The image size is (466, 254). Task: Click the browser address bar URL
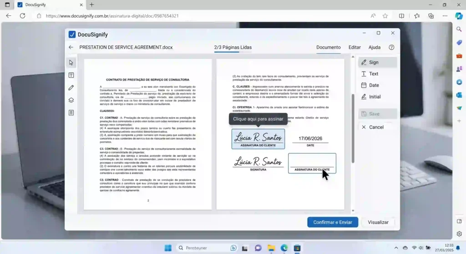click(112, 16)
